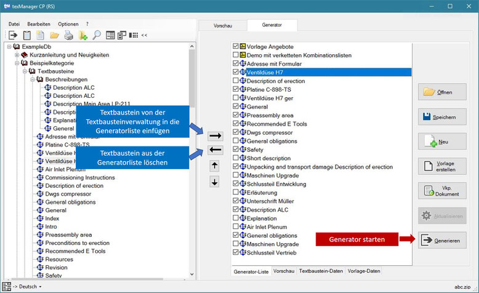Click the text block icon beside Index

pos(40,219)
